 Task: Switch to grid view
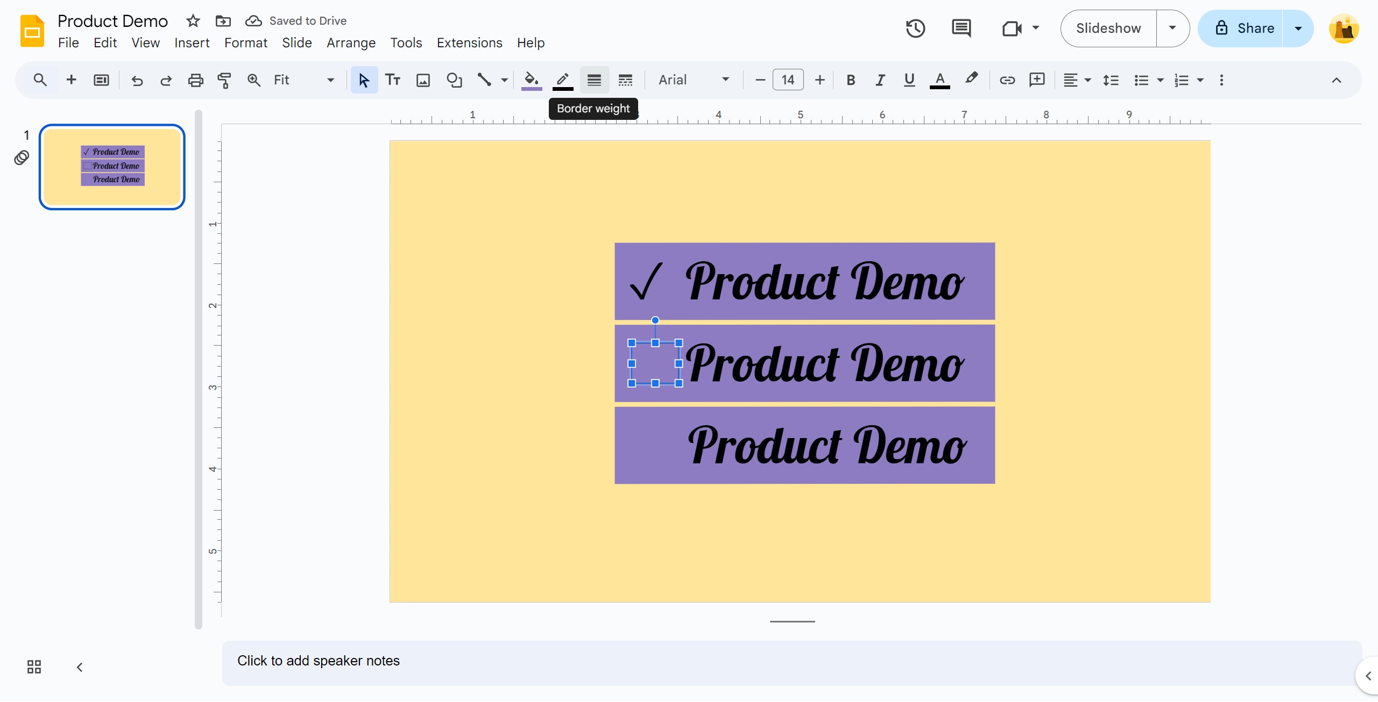(34, 667)
